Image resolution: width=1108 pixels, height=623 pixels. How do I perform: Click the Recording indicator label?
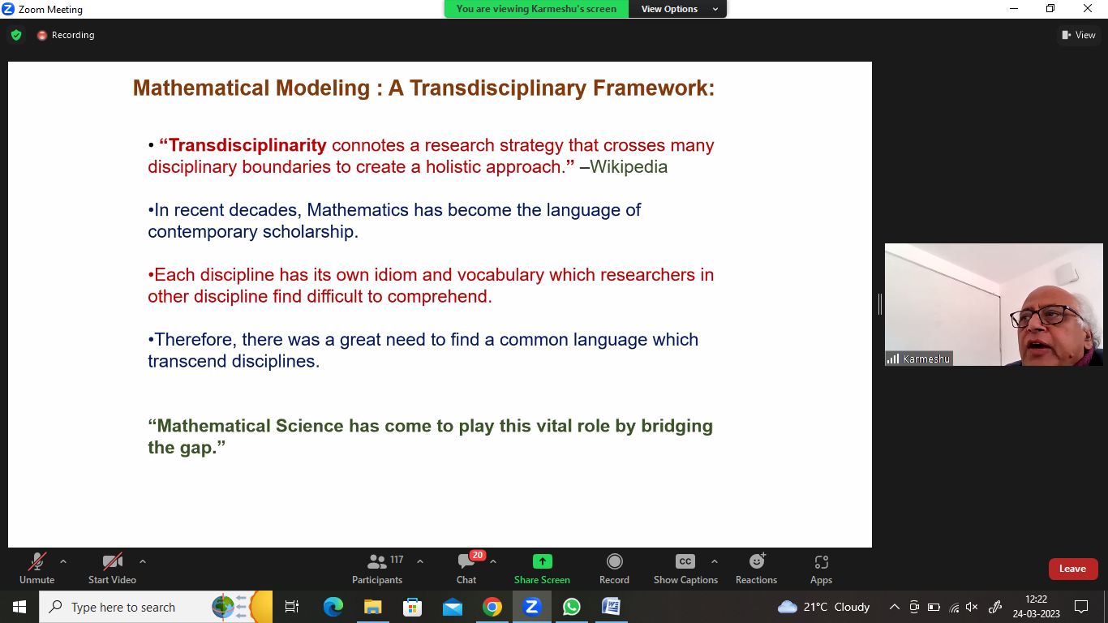pyautogui.click(x=72, y=35)
